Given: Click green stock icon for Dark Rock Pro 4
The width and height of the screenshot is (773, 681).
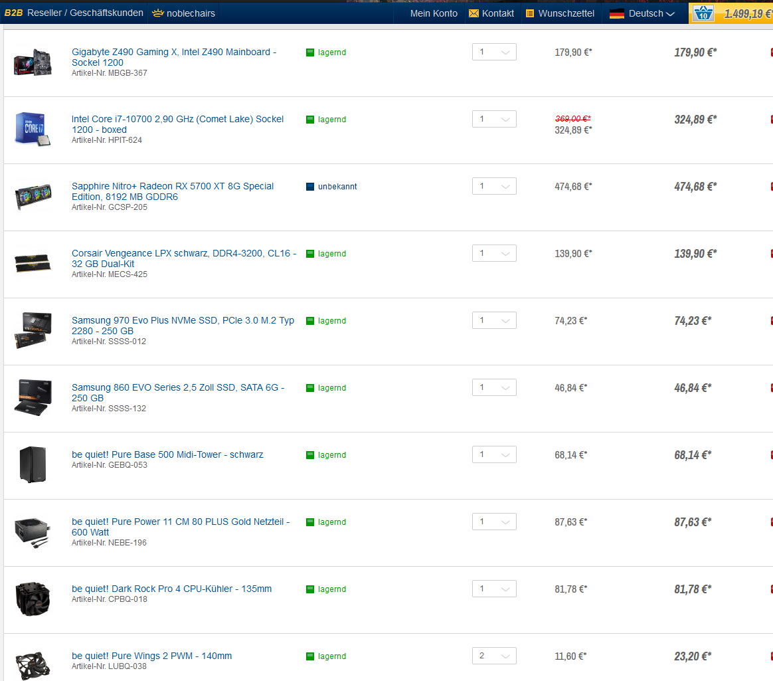Looking at the screenshot, I should coord(310,589).
